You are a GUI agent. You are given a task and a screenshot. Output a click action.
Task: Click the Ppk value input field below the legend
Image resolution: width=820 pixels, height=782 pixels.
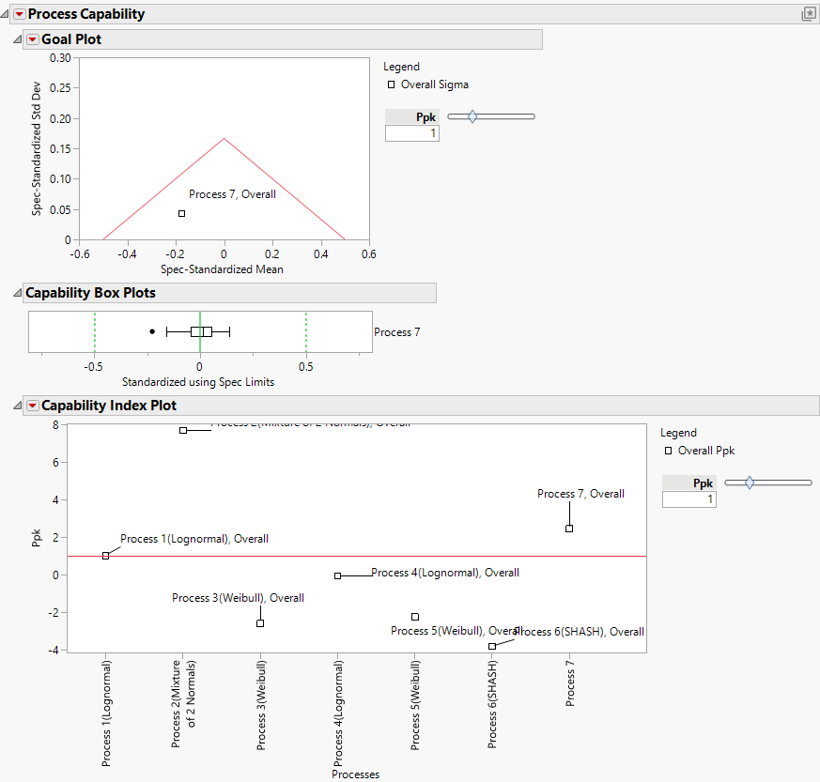[410, 132]
